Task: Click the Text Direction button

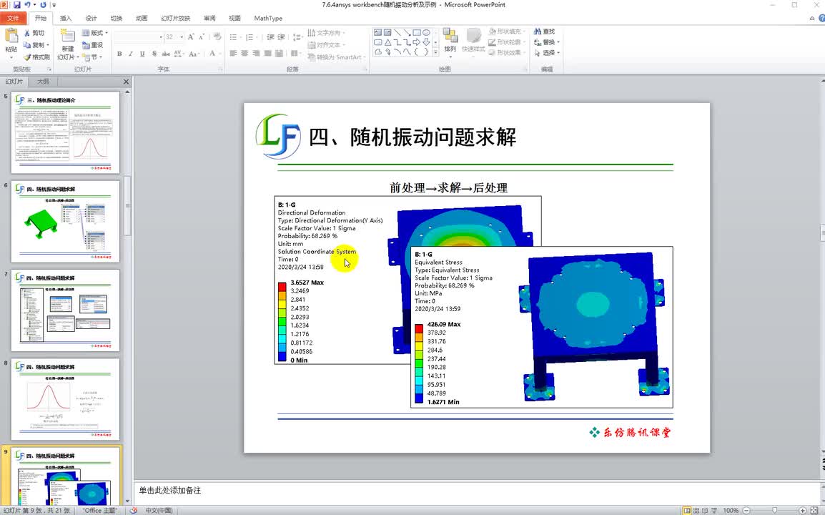Action: [x=326, y=33]
